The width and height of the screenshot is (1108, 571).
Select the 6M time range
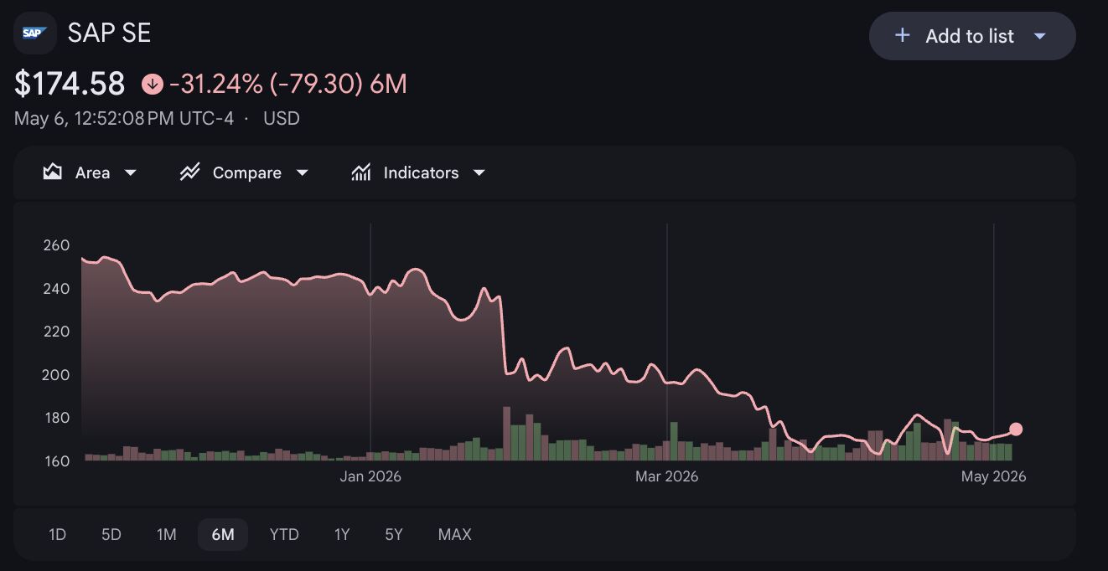point(223,534)
